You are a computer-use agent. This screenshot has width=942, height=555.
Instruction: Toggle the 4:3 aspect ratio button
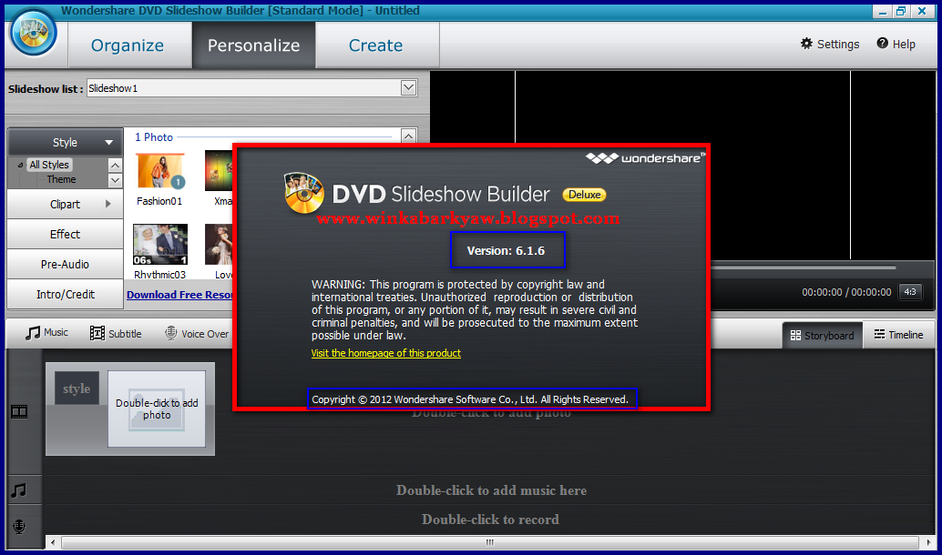point(910,292)
